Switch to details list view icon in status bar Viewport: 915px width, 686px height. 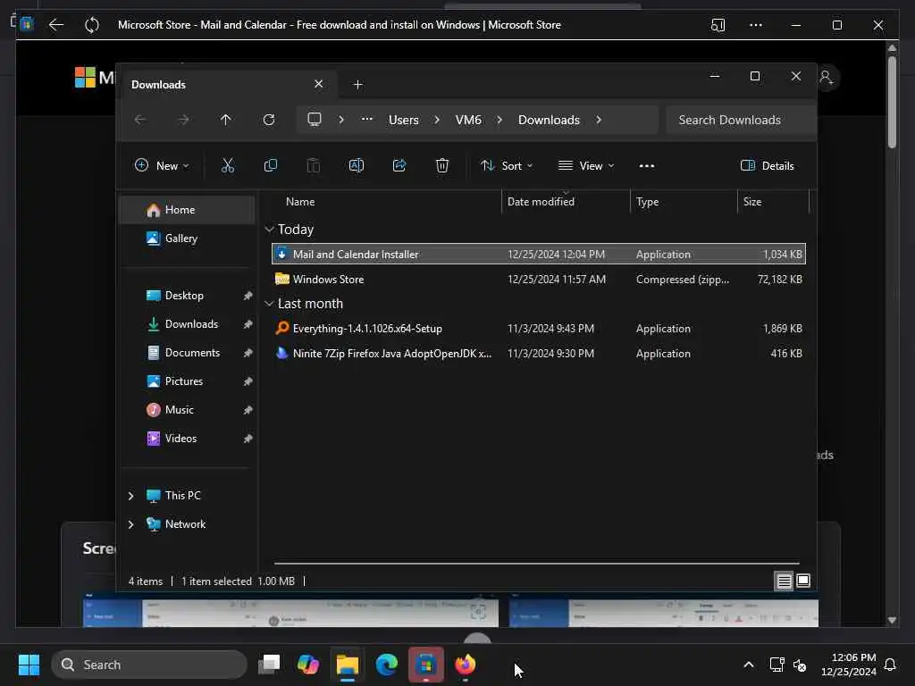784,581
